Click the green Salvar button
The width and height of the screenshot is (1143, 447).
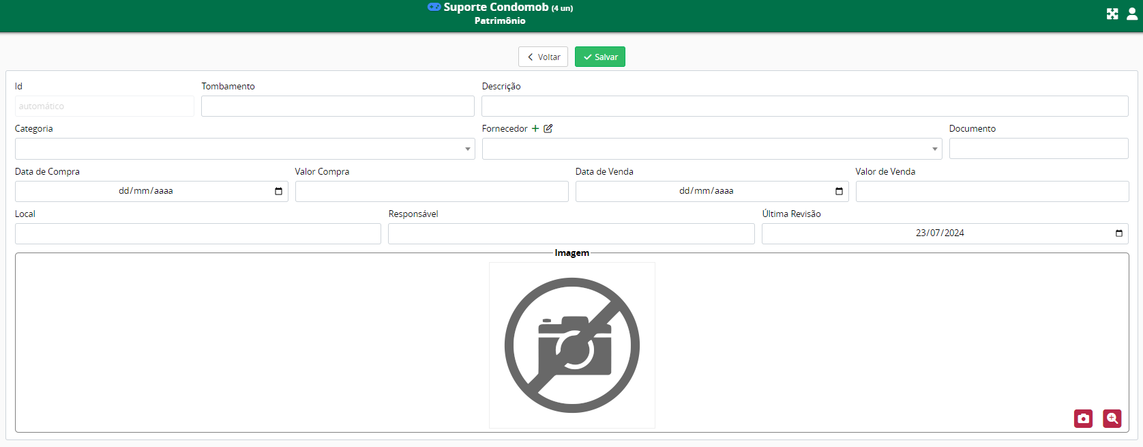[600, 57]
